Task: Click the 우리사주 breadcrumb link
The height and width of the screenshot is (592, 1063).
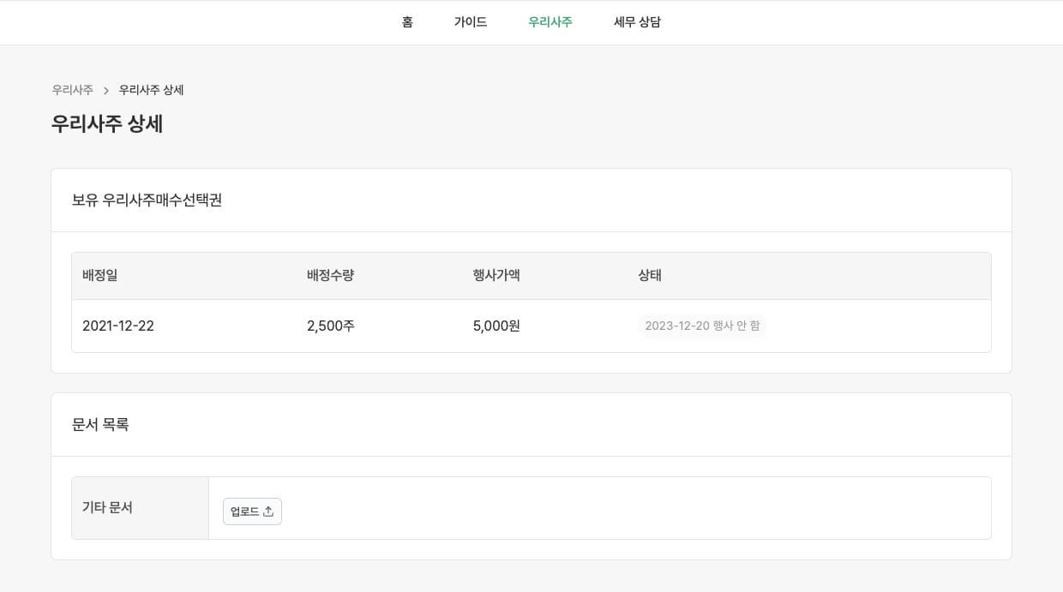Action: pyautogui.click(x=72, y=90)
